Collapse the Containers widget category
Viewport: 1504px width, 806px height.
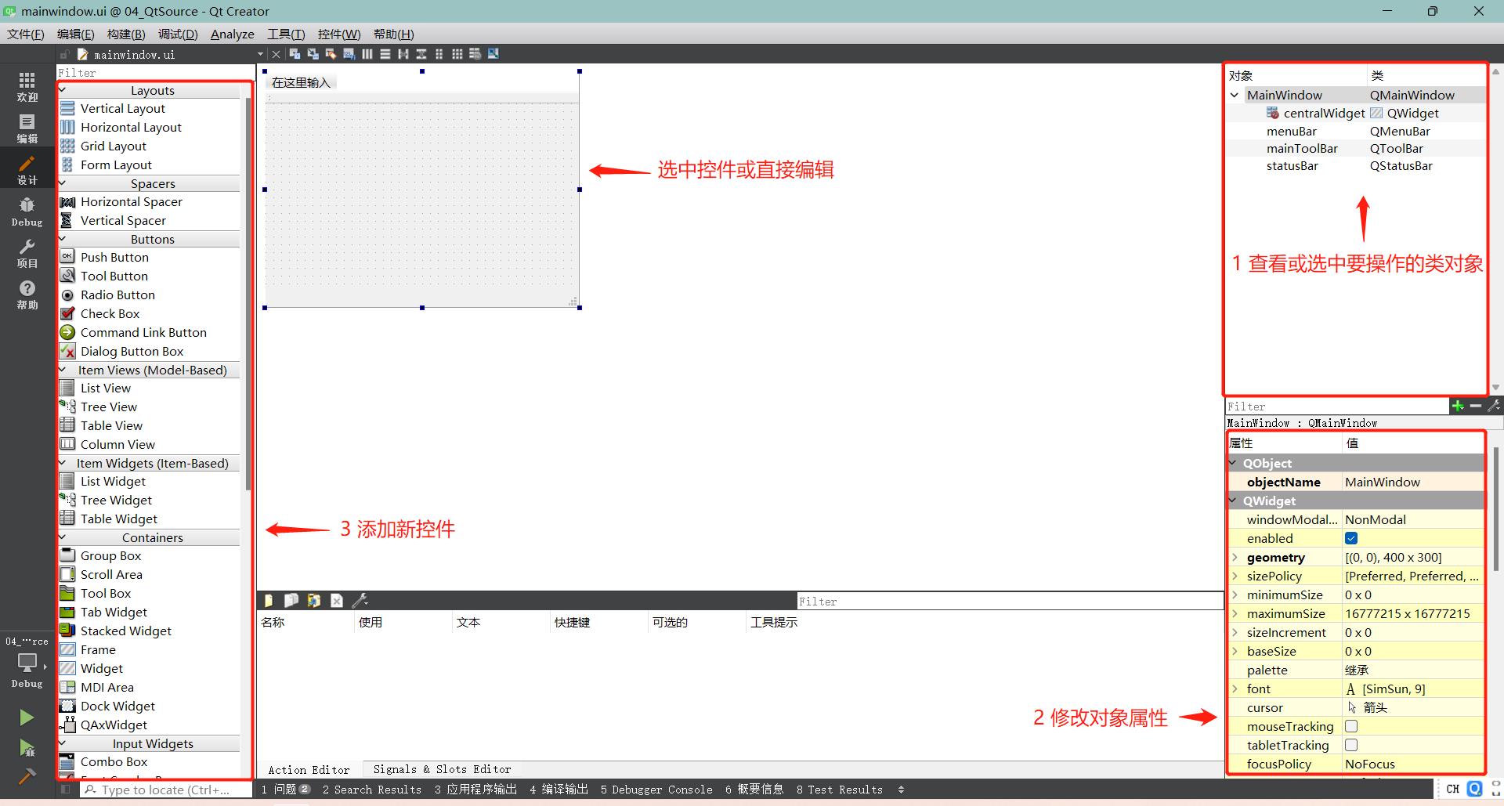pos(63,537)
